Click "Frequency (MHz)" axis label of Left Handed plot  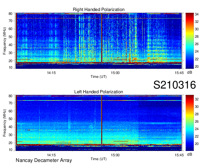(4, 123)
